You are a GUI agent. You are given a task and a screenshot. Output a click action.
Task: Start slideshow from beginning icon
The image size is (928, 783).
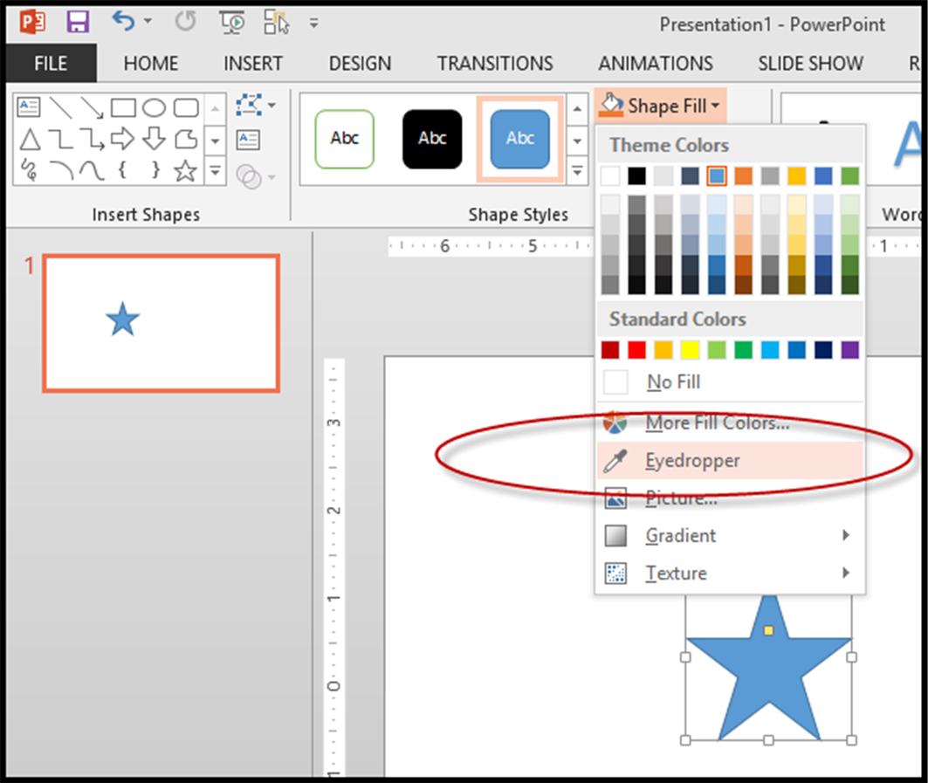point(231,23)
